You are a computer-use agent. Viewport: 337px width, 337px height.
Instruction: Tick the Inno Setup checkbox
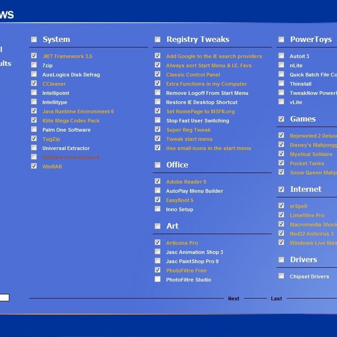[158, 209]
